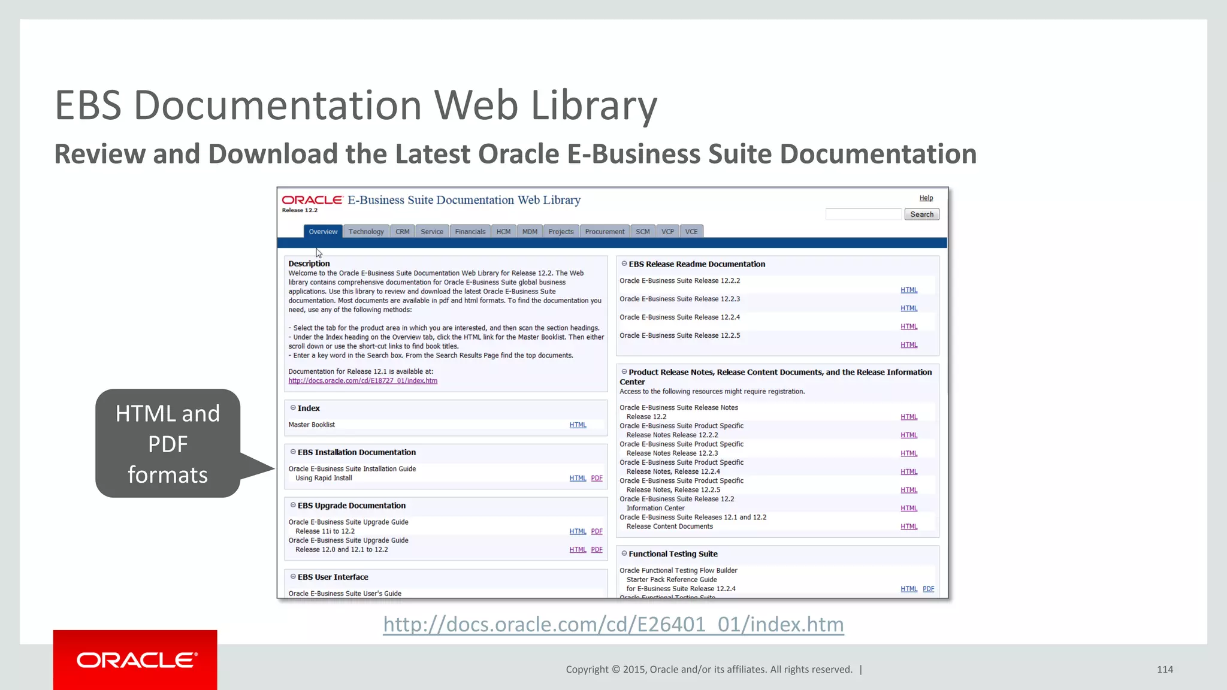The height and width of the screenshot is (690, 1227).
Task: Open the Projects tab
Action: 561,232
